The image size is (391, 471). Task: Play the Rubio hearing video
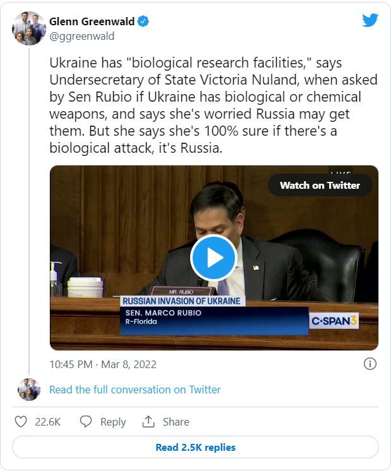pyautogui.click(x=214, y=258)
